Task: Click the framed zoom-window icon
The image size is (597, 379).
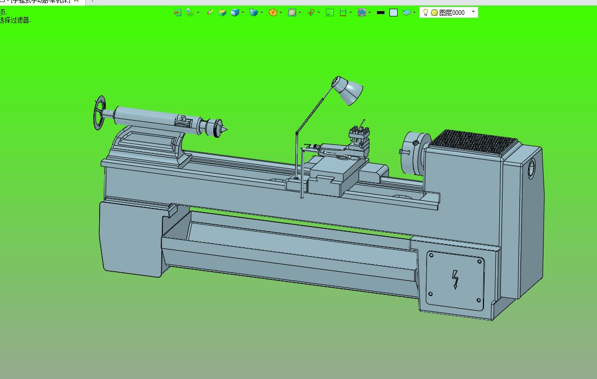Action: tap(292, 12)
